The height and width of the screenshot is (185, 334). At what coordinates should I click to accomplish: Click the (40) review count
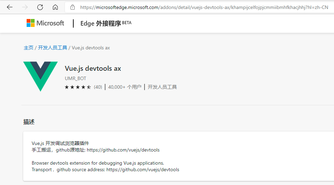pyautogui.click(x=98, y=87)
